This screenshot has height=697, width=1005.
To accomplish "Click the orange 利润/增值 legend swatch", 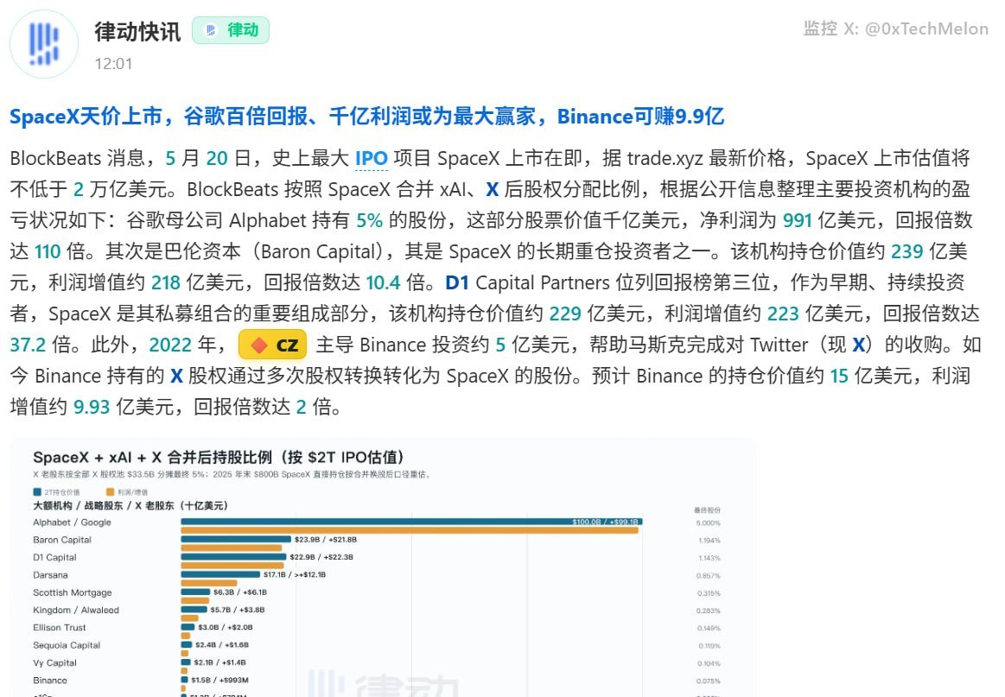I will pos(111,492).
